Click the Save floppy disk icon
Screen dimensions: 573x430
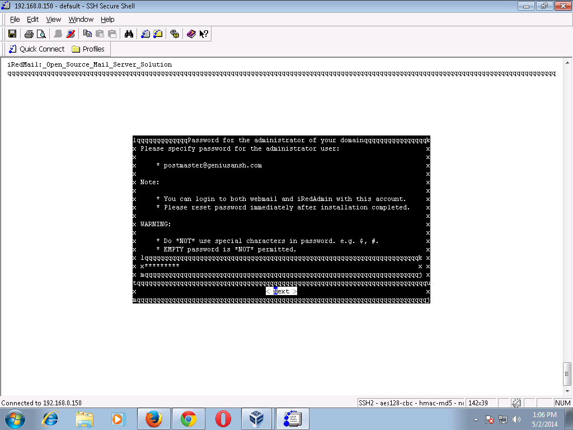[x=12, y=34]
